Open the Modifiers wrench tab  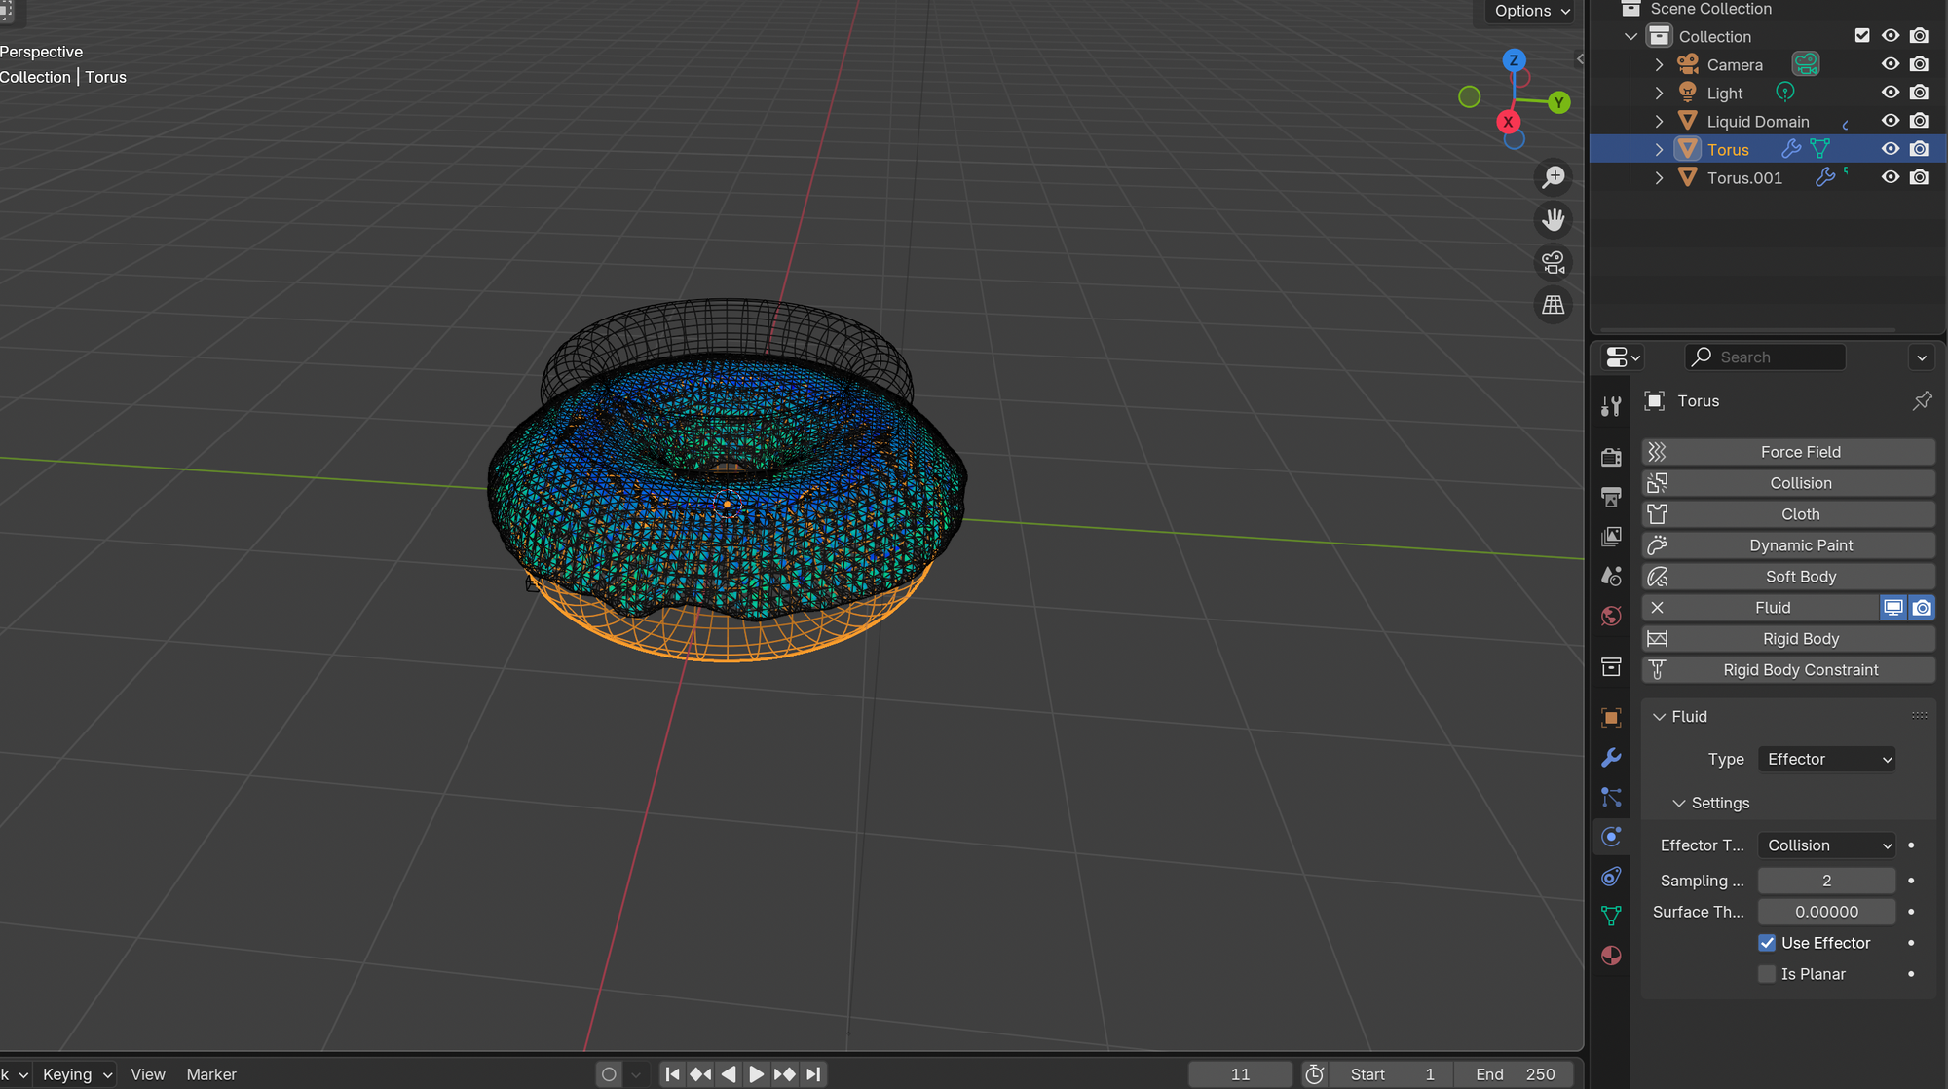1611,758
